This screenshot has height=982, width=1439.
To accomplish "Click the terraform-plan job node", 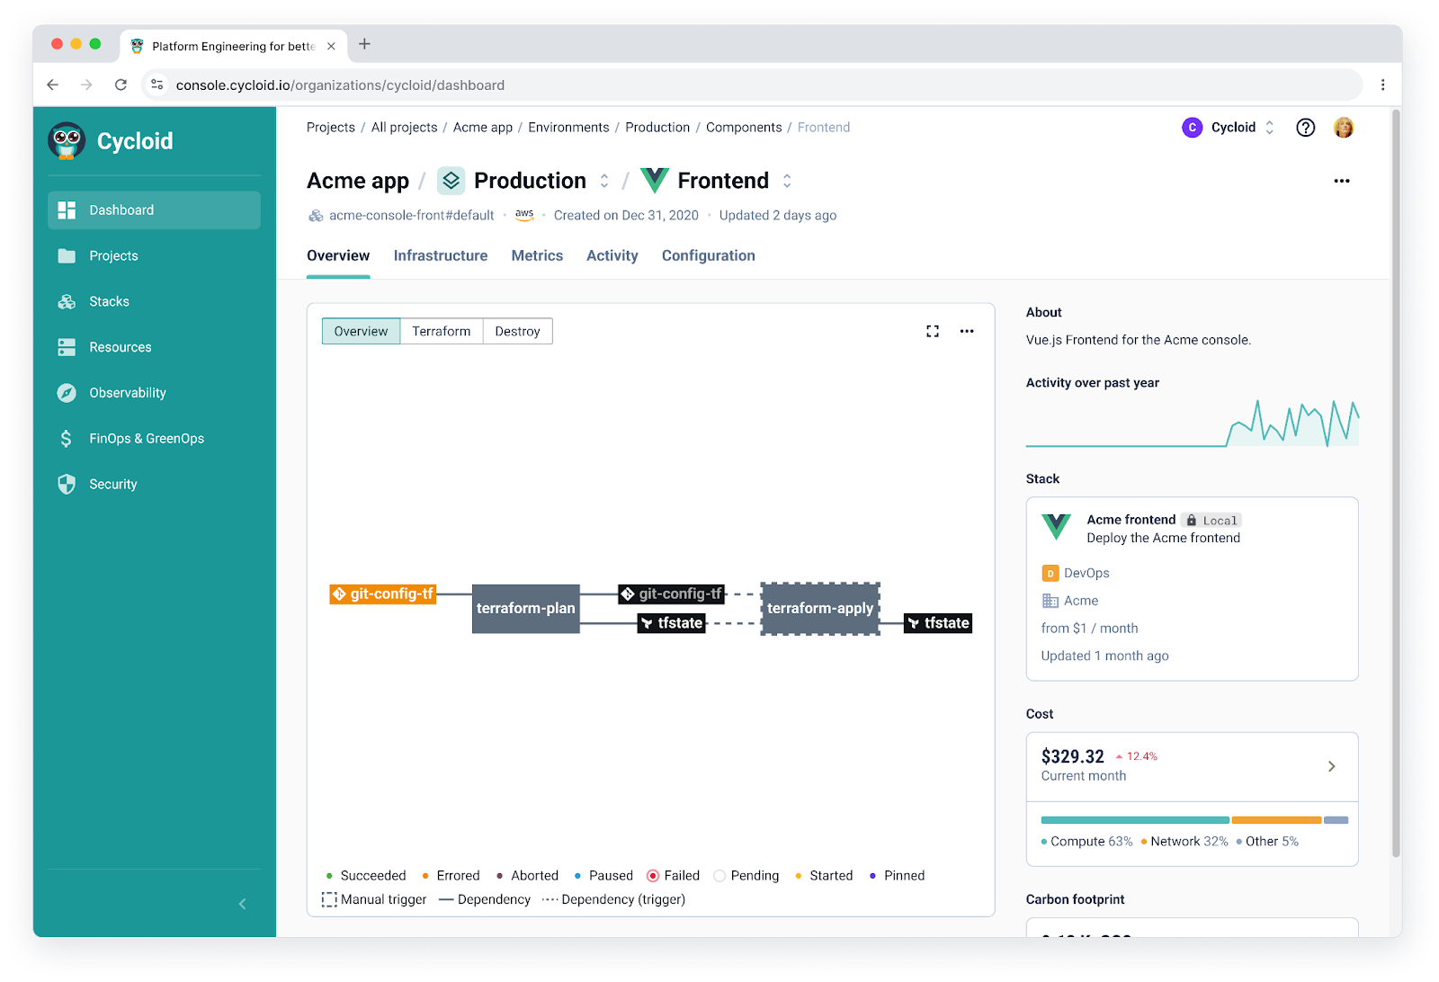I will (x=525, y=608).
